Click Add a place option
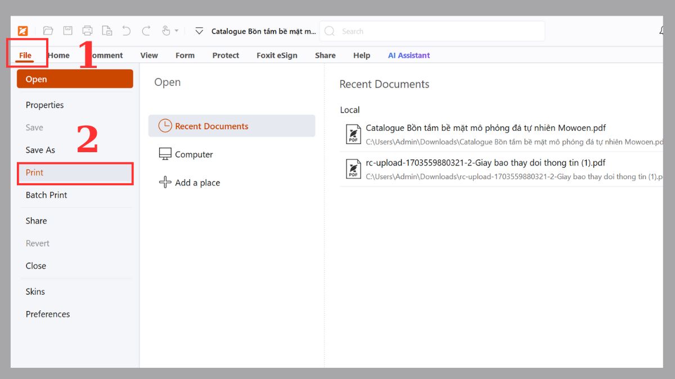Image resolution: width=675 pixels, height=379 pixels. [x=197, y=182]
